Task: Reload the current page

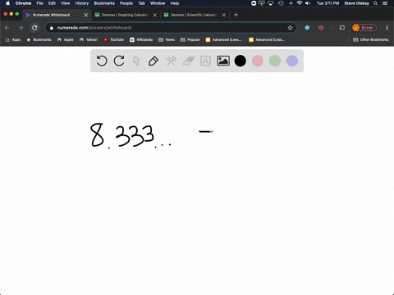Action: [34, 28]
